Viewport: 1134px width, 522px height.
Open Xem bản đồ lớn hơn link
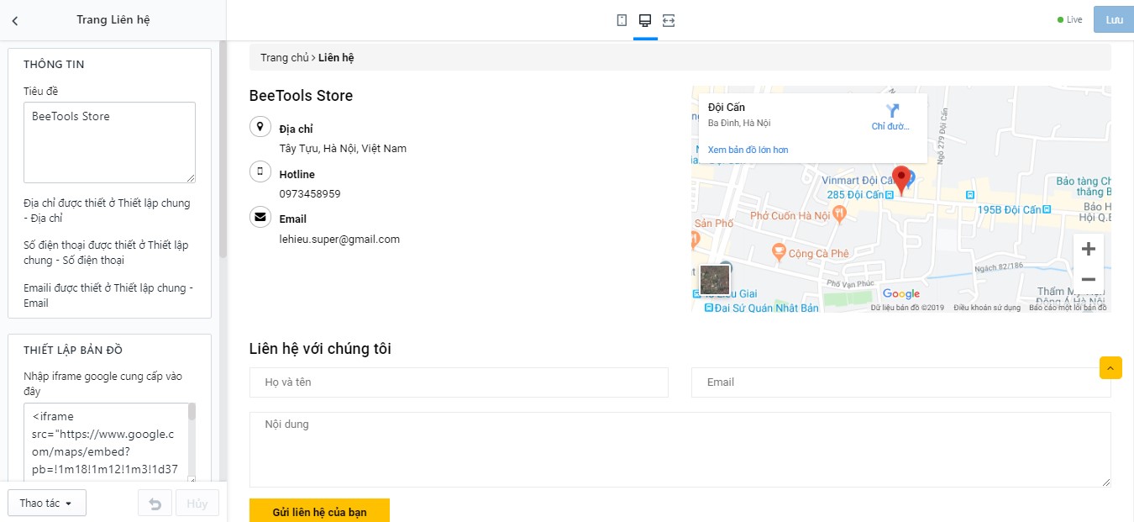(748, 150)
